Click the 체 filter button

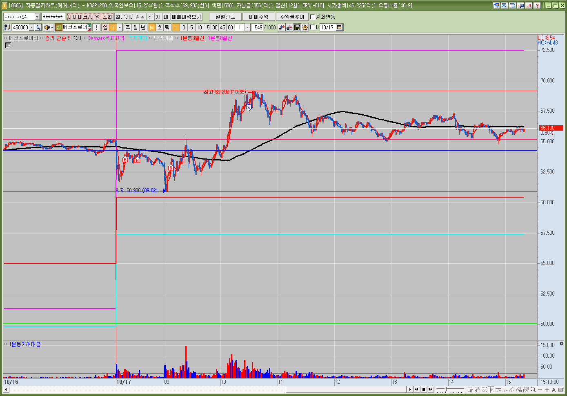(158, 17)
